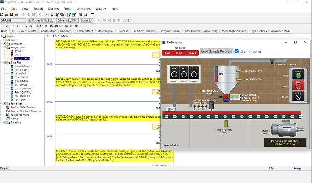This screenshot has height=183, width=312.
Task: Switch to the Advanced Math instruction tab
Action: 281,31
